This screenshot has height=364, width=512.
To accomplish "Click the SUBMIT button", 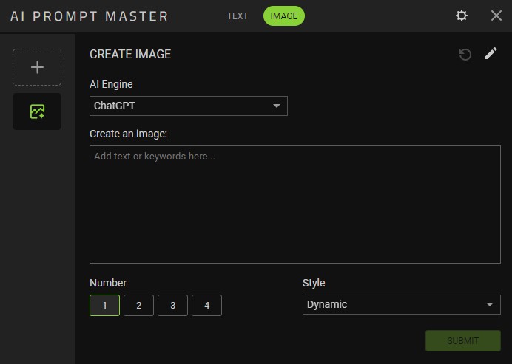I will pos(462,341).
